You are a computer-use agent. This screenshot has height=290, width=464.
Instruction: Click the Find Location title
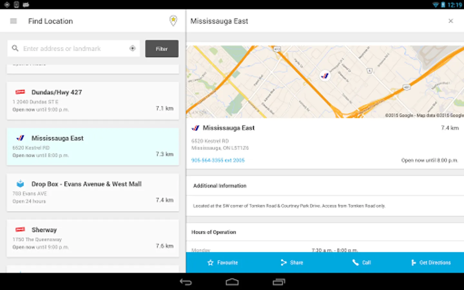(x=51, y=21)
